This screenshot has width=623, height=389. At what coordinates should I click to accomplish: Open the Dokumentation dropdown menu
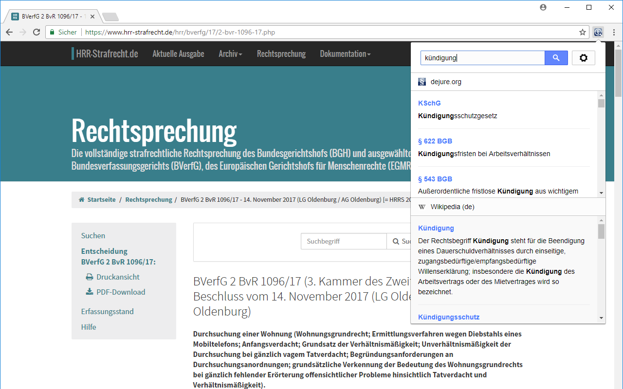pos(345,54)
